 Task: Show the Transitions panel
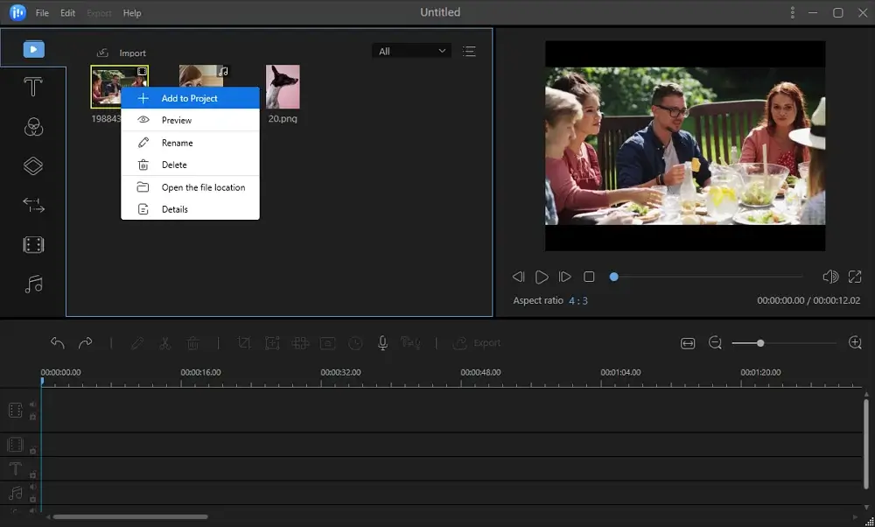(x=33, y=205)
